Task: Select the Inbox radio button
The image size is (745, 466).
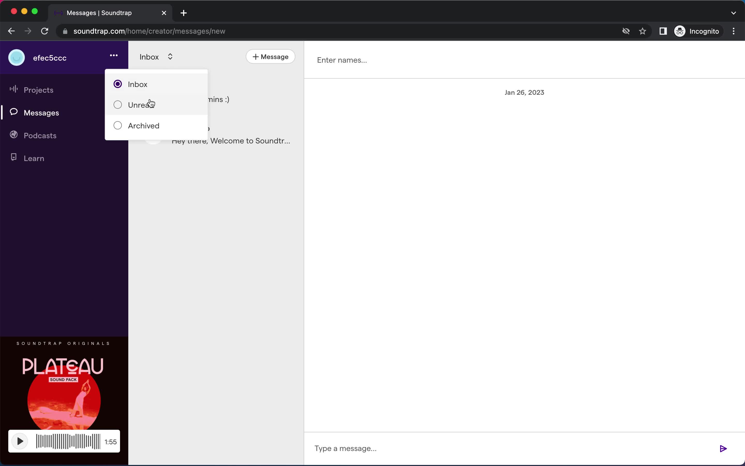Action: (x=117, y=84)
